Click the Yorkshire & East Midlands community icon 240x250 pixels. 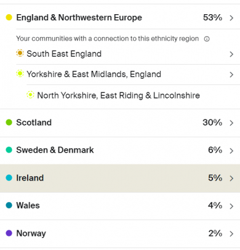tap(20, 73)
